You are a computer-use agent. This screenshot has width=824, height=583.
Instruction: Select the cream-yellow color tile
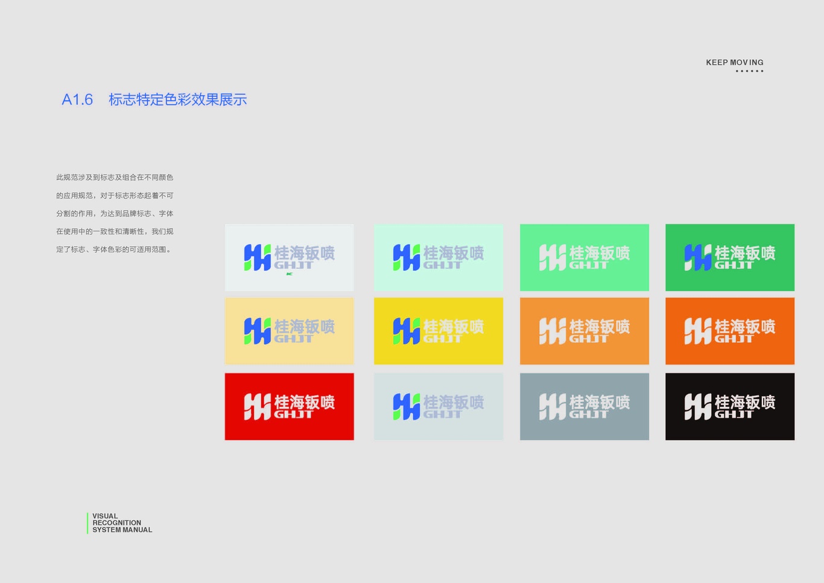click(289, 330)
